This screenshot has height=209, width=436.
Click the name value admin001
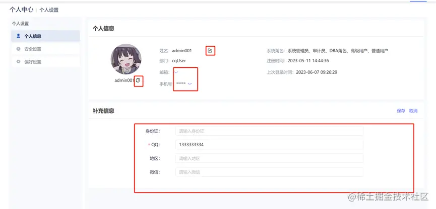tap(182, 51)
